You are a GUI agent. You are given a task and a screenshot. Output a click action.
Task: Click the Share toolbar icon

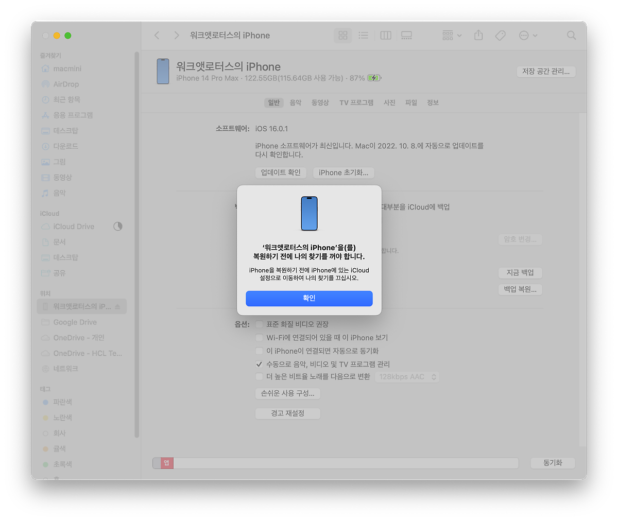pos(478,35)
